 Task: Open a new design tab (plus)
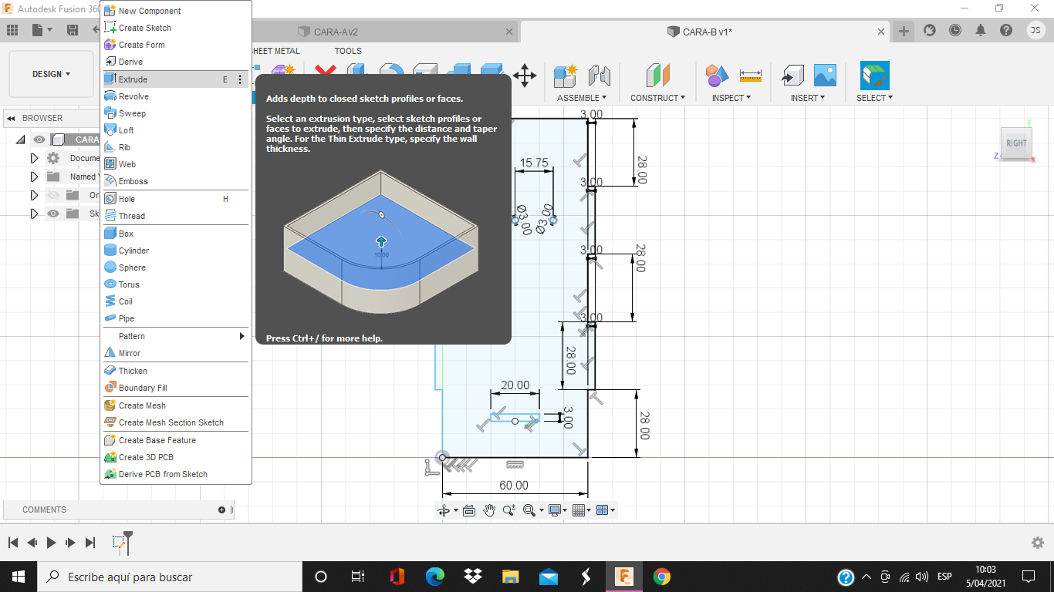pyautogui.click(x=904, y=31)
